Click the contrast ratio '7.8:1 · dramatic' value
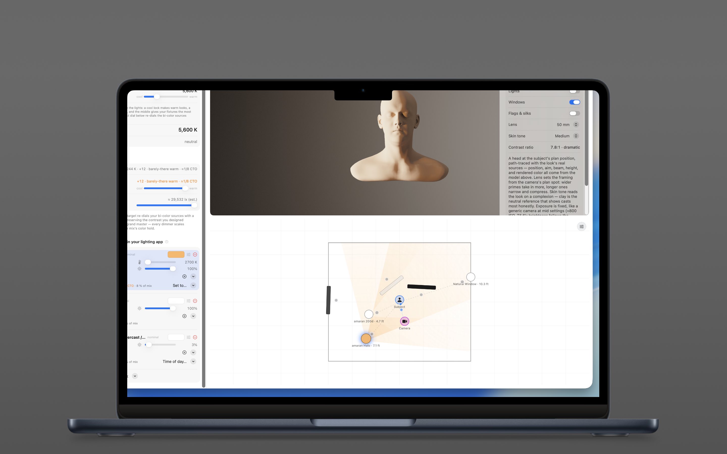The image size is (727, 454). tap(565, 147)
